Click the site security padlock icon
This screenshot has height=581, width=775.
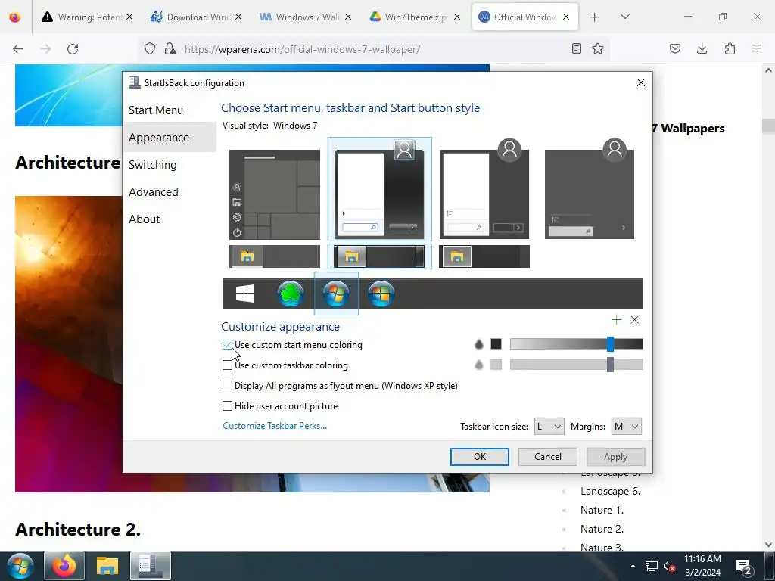pos(170,48)
